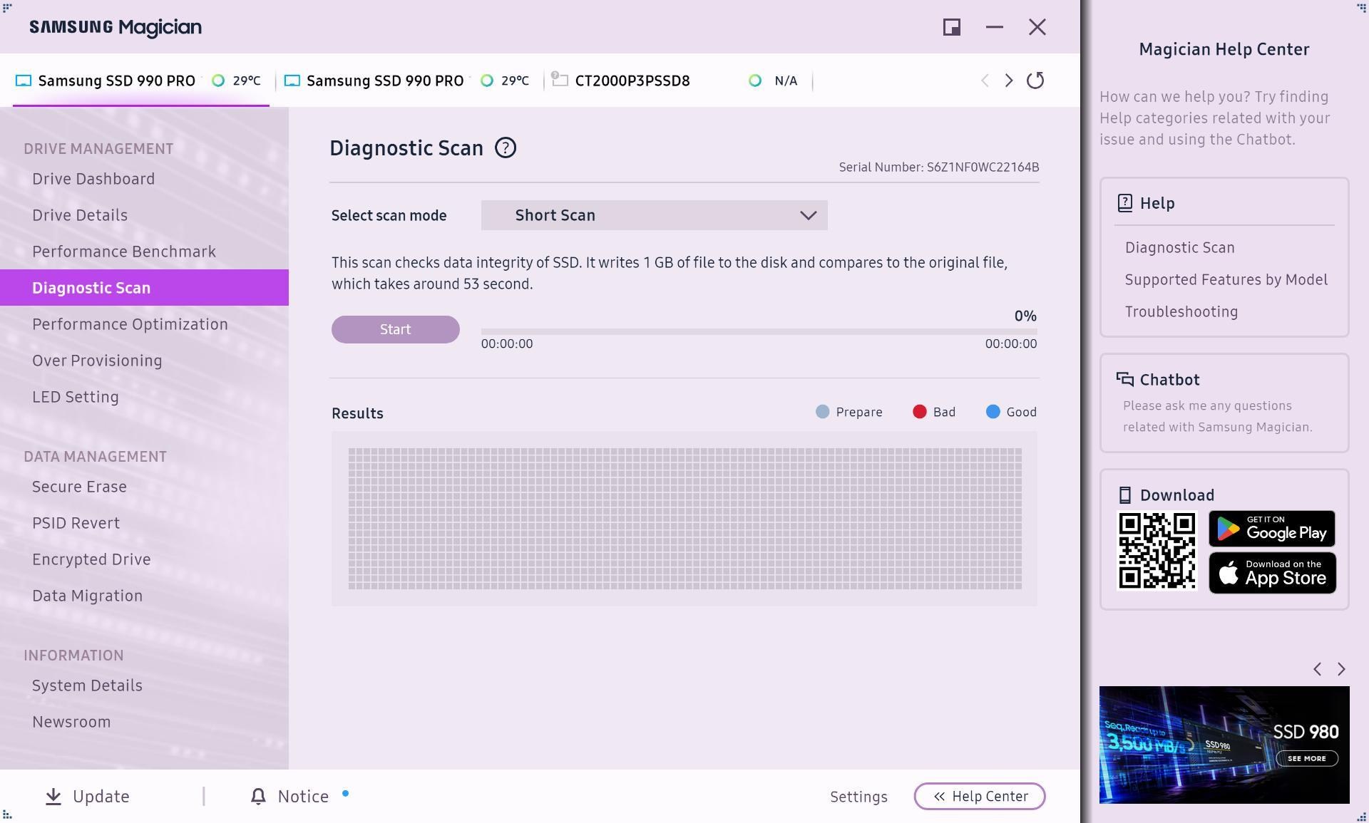The image size is (1369, 823).
Task: Minimize the Samsung Magician window
Action: (x=995, y=27)
